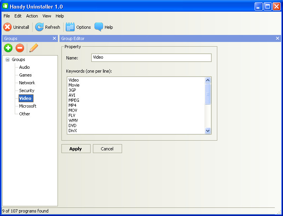283x216 pixels.
Task: Select the Audio group
Action: point(24,67)
